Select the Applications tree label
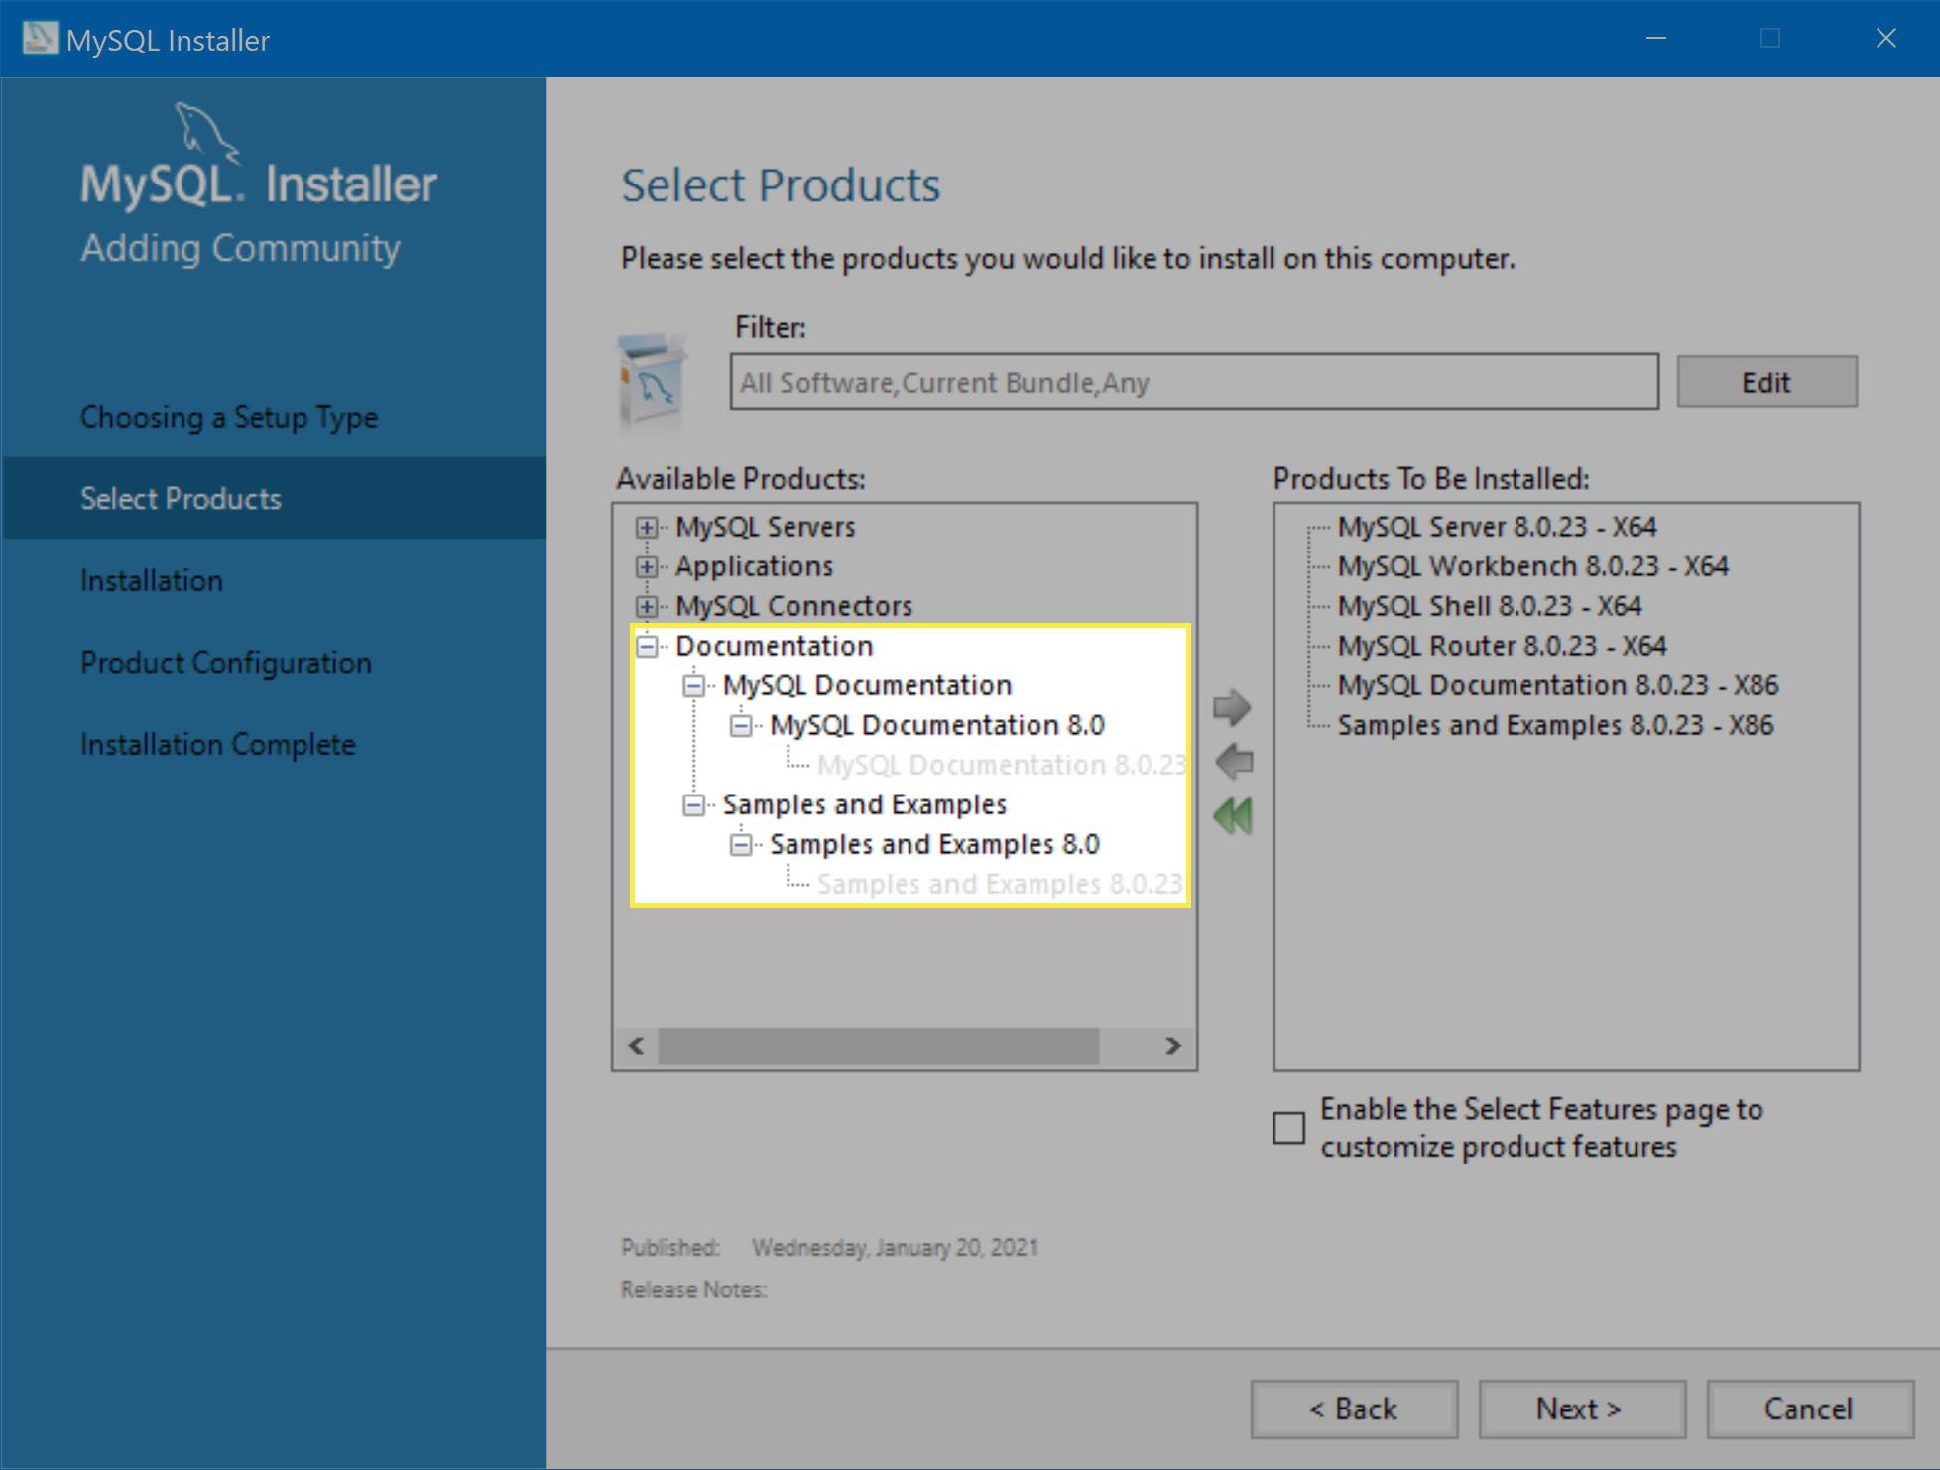This screenshot has height=1470, width=1940. point(754,566)
